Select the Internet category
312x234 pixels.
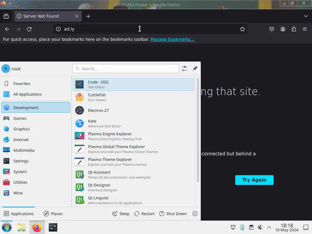(36, 140)
